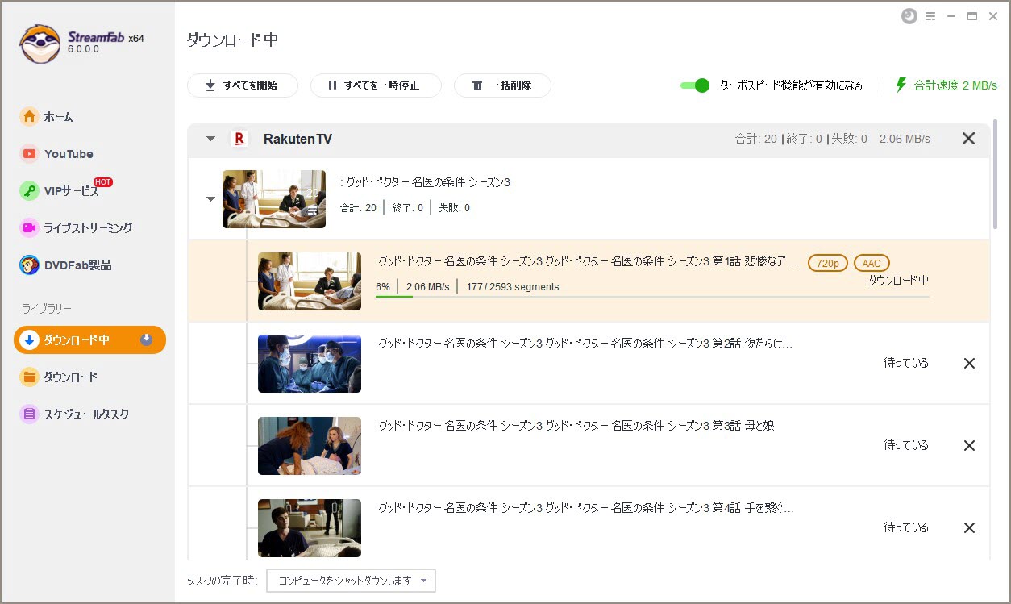The image size is (1011, 604).
Task: Click the live streaming camera icon
Action: pyautogui.click(x=29, y=228)
